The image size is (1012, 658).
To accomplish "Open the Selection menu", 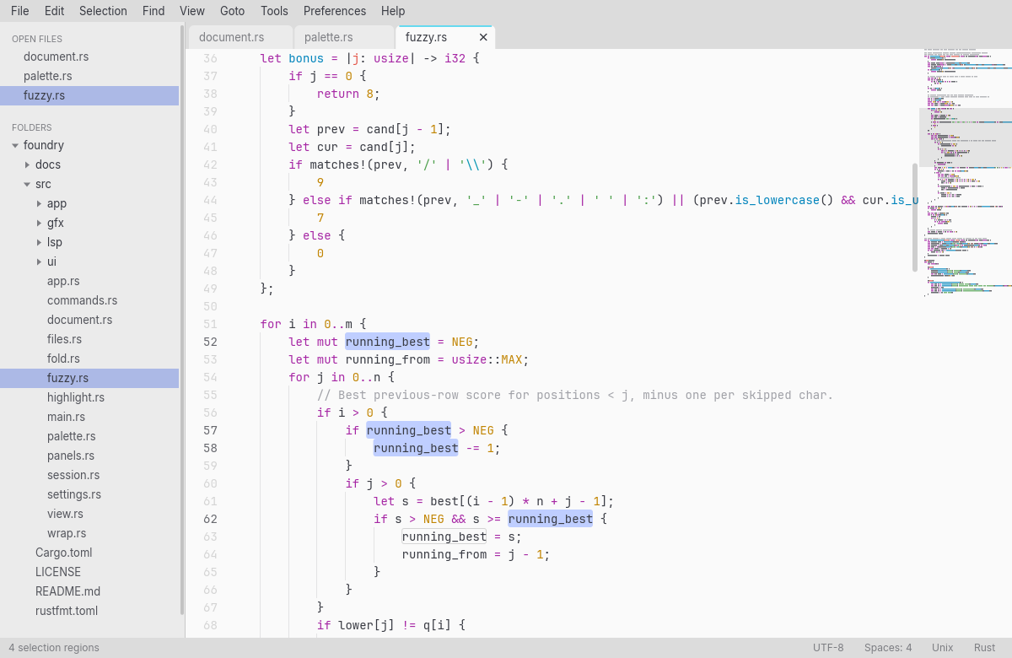I will tap(103, 11).
